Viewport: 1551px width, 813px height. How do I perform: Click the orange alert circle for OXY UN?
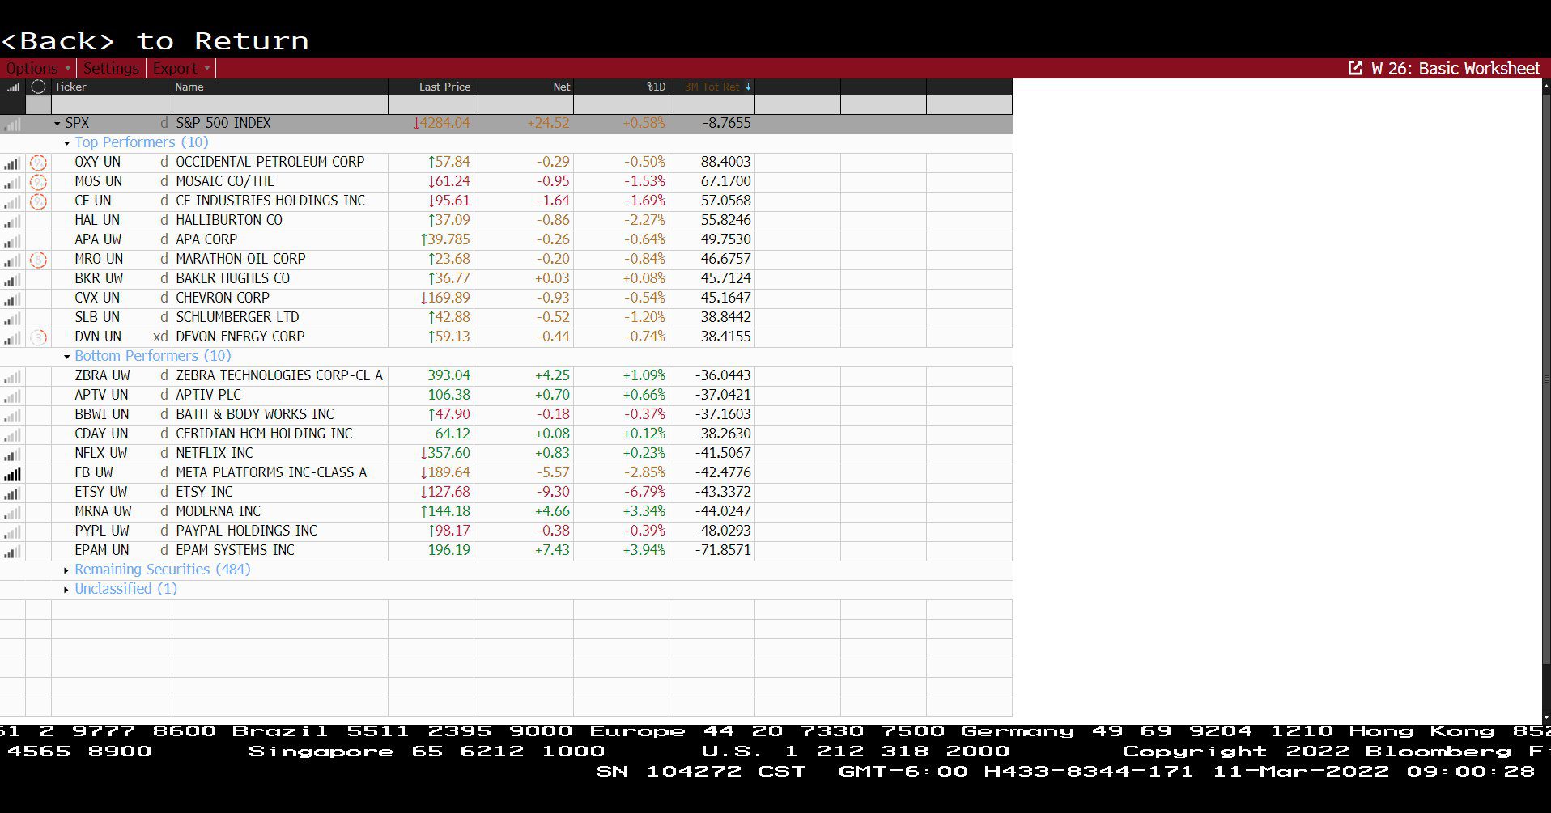pyautogui.click(x=38, y=163)
